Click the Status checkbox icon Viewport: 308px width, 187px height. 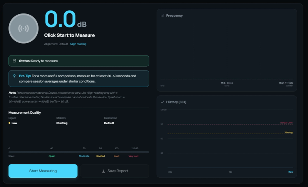click(x=14, y=61)
